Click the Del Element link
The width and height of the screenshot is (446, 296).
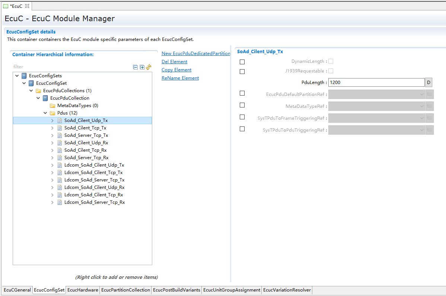174,62
